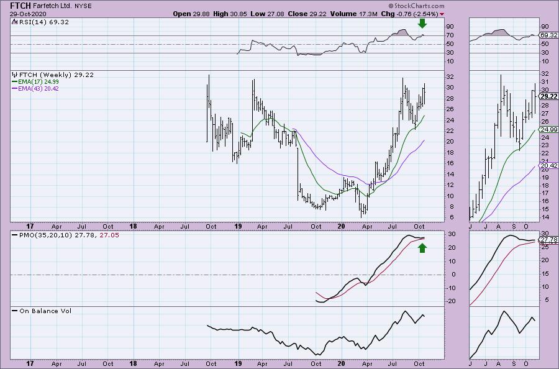This screenshot has width=559, height=369.
Task: Select the Farfetch Ltd. company name
Action: pos(53,6)
